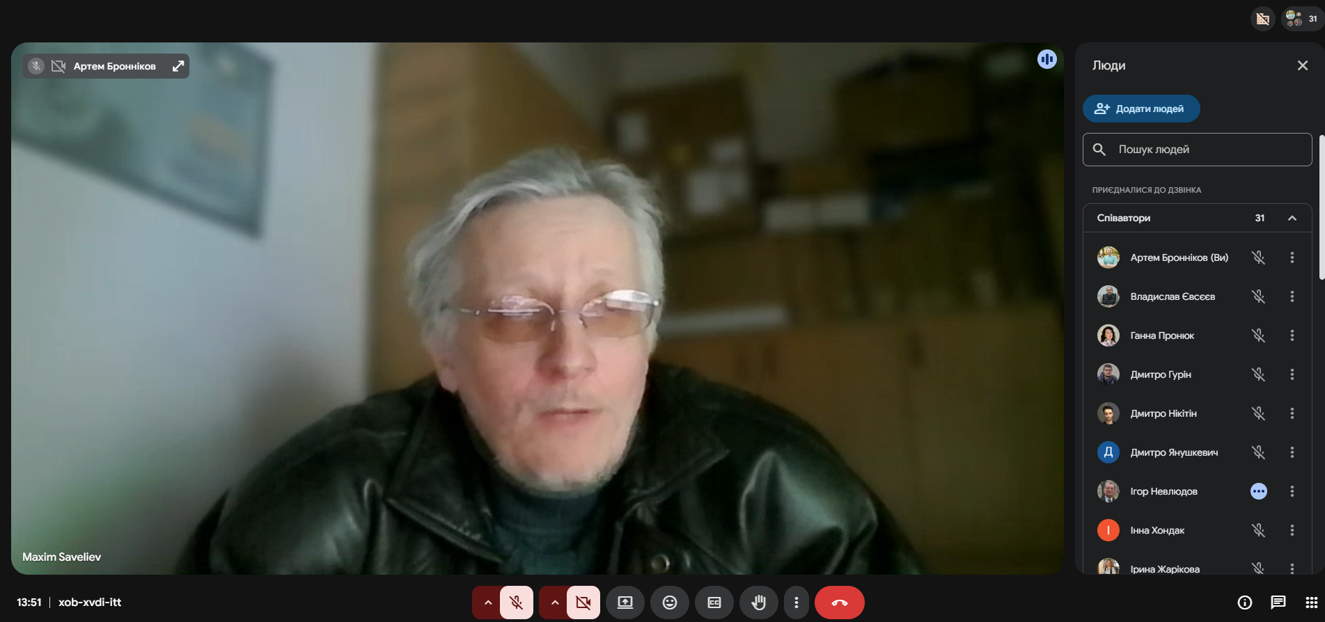Open the chat messages icon
The image size is (1325, 622).
coord(1278,603)
